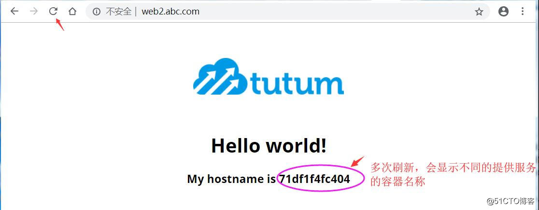Bookmark this page with the star
Image resolution: width=539 pixels, height=210 pixels.
coord(479,12)
